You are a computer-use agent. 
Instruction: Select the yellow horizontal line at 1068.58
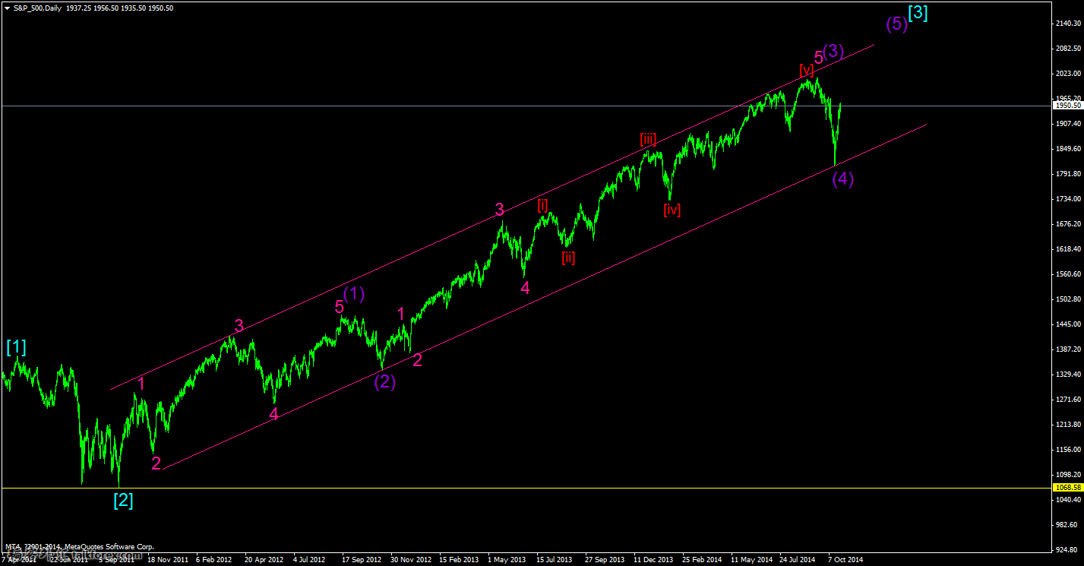pyautogui.click(x=526, y=488)
